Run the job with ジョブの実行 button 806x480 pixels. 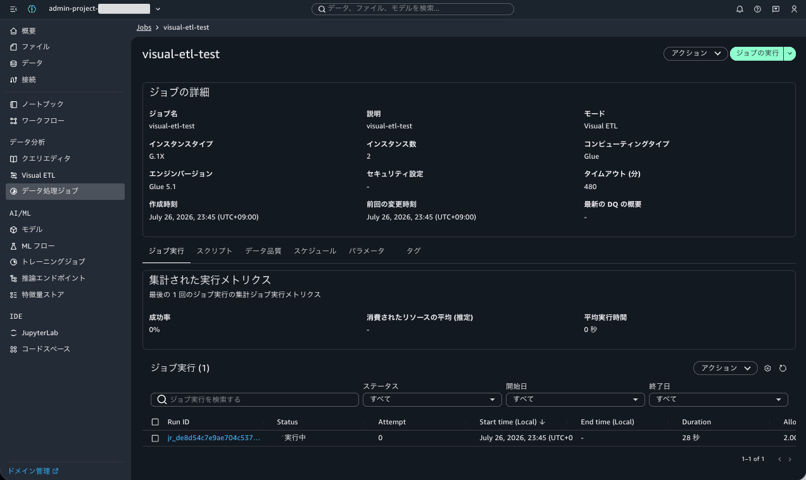point(757,54)
